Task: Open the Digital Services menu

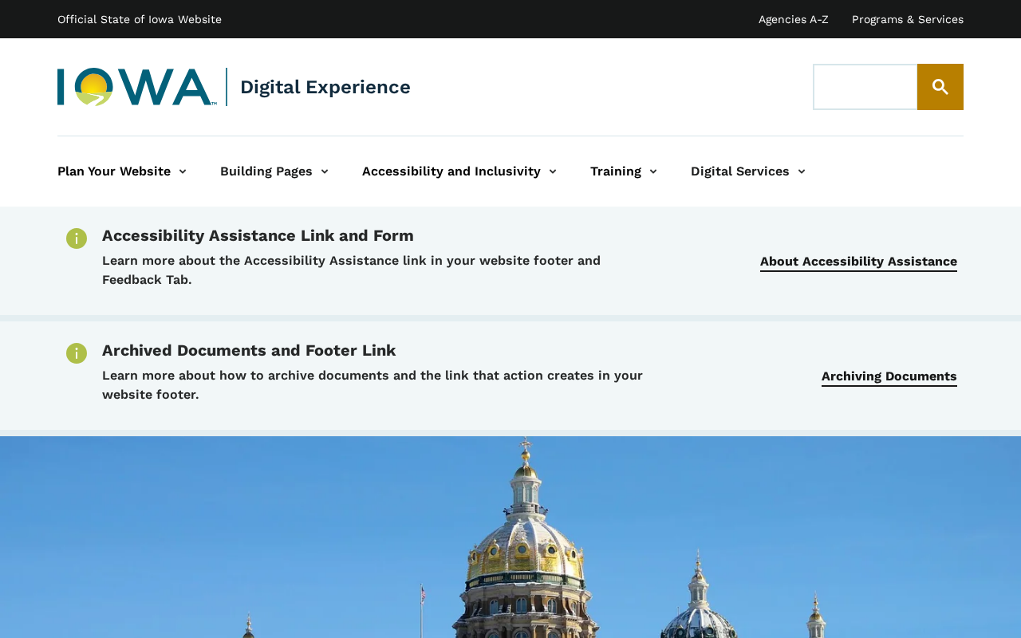Action: tap(740, 171)
